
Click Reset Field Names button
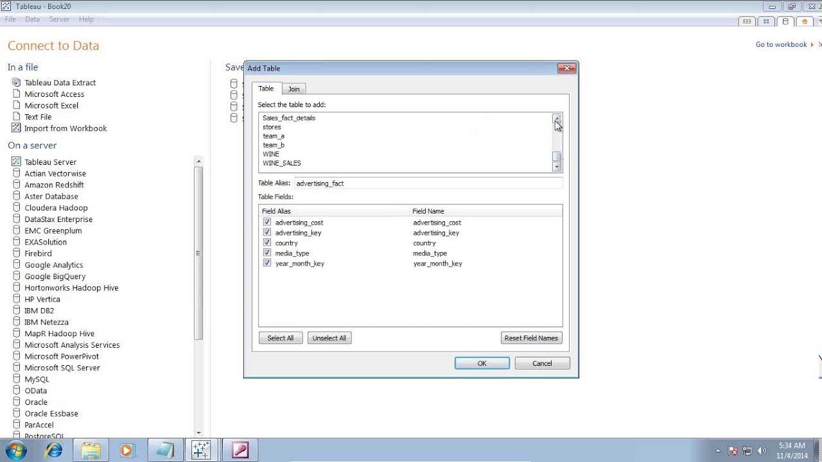[531, 338]
